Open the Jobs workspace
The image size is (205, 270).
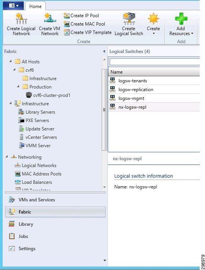point(55,236)
